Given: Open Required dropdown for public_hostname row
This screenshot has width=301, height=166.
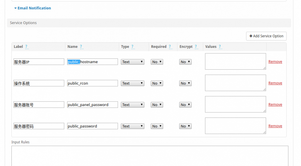Looking at the screenshot, I should [x=157, y=62].
